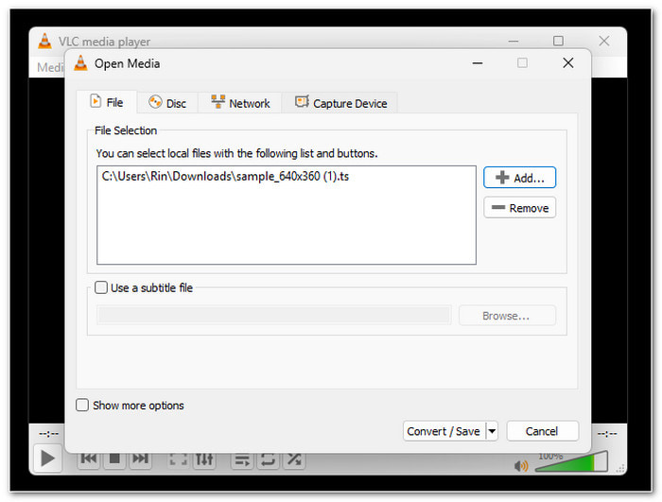This screenshot has width=662, height=502.
Task: Enable Use a subtitle file checkbox
Action: (x=101, y=287)
